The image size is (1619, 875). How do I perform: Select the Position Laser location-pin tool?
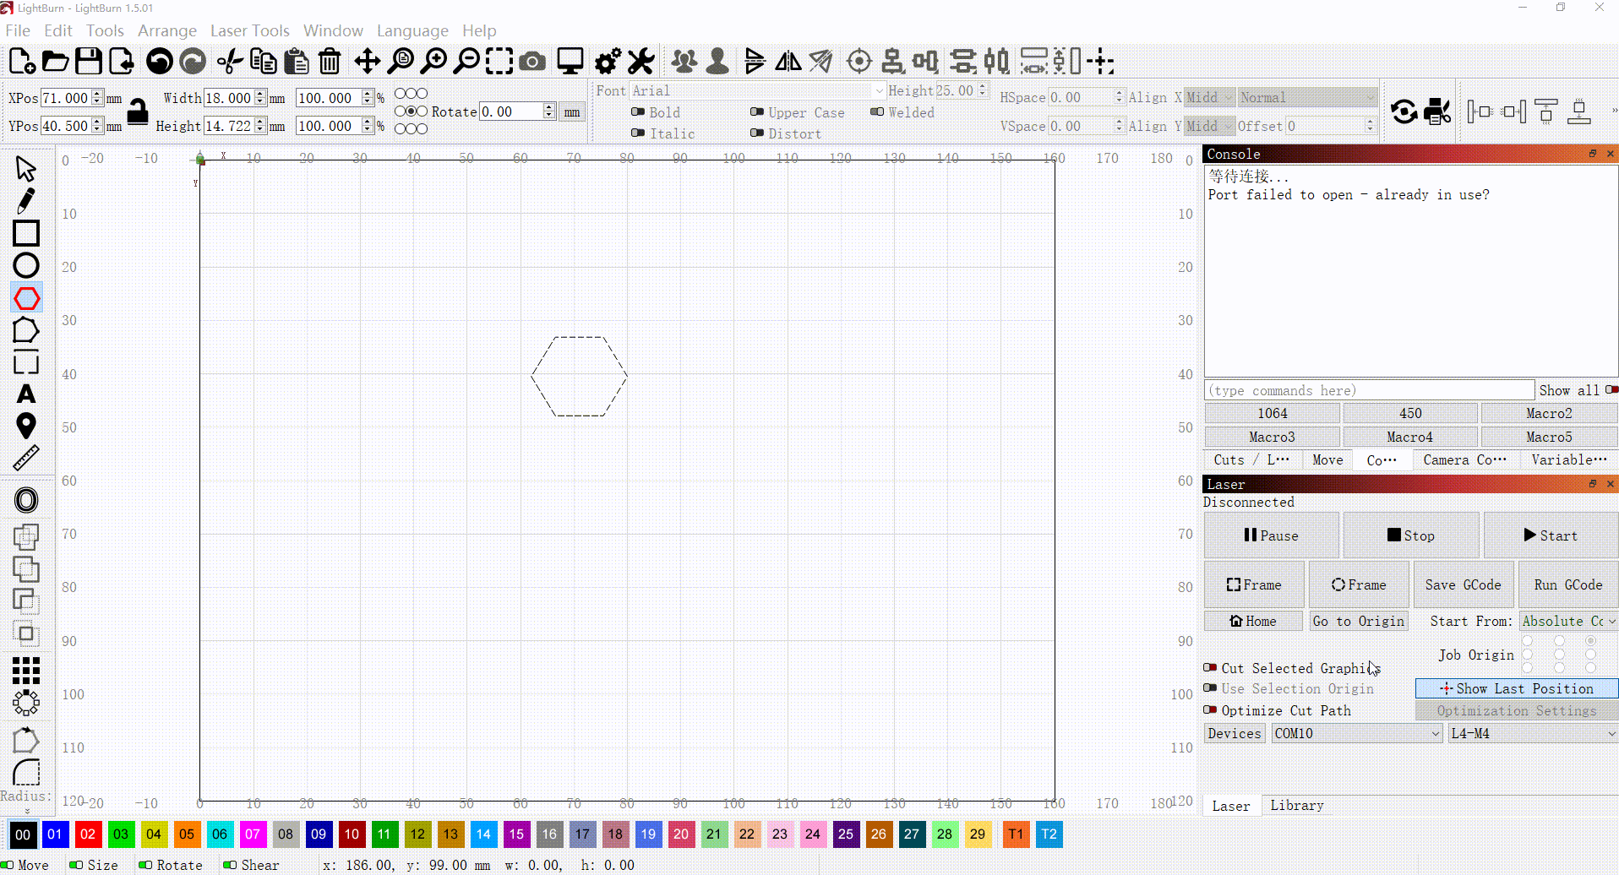click(x=26, y=426)
